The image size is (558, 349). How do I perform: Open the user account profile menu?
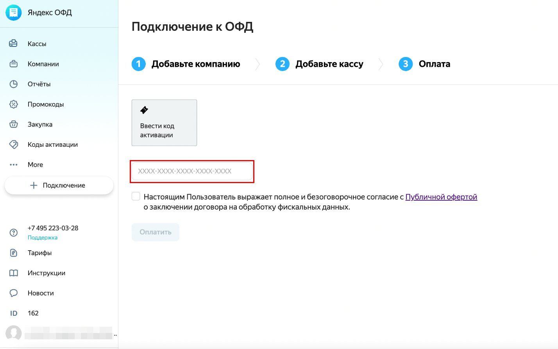(61, 333)
